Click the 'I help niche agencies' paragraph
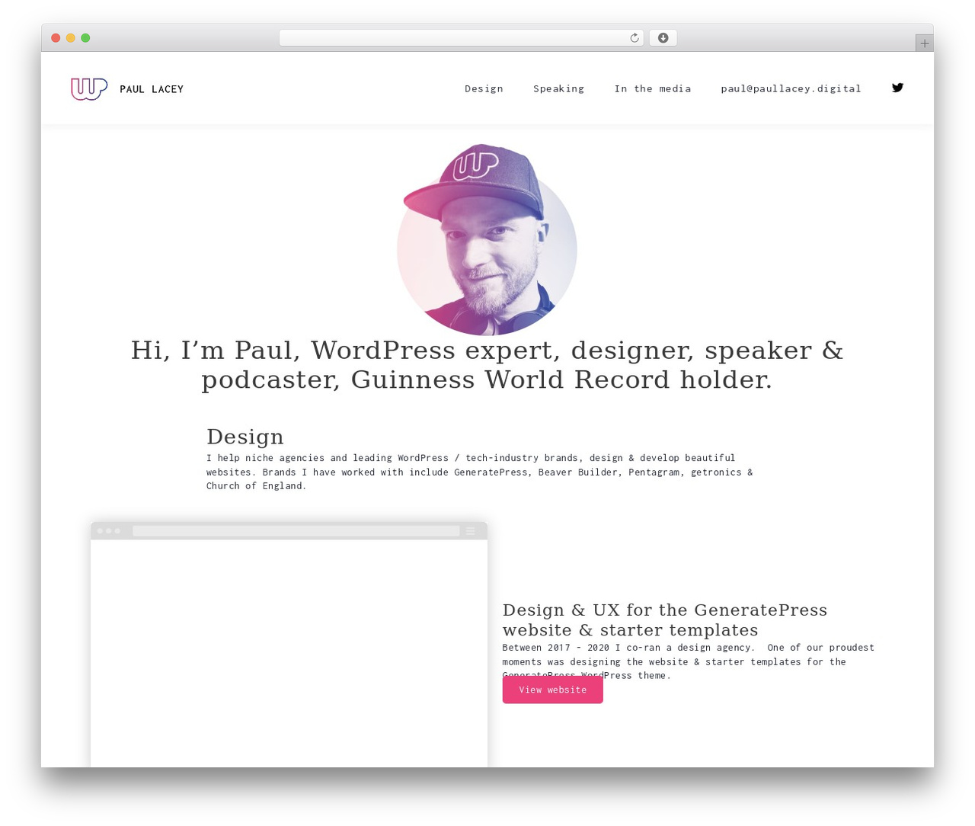Screen dimensions: 975x826 480,472
